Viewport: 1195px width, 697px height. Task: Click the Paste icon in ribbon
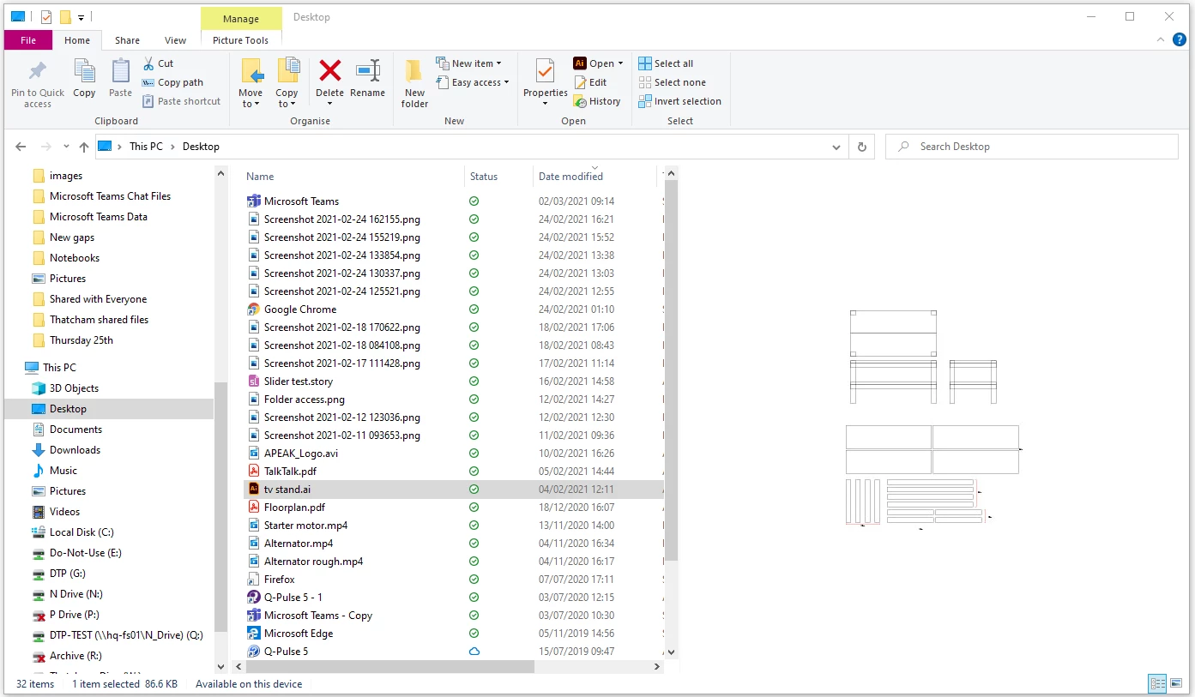[x=121, y=71]
